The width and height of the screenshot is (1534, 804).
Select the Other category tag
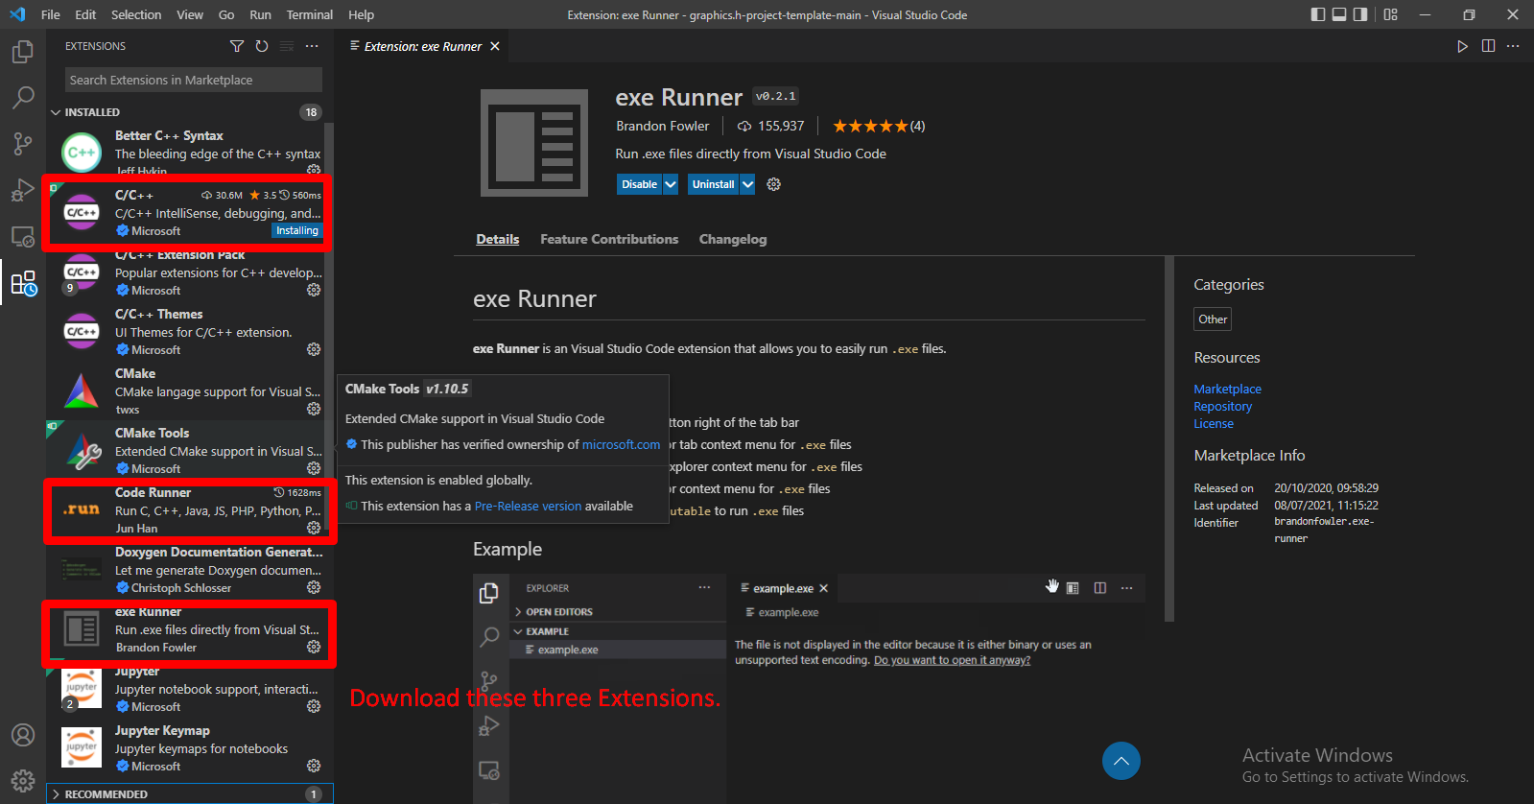coord(1213,319)
